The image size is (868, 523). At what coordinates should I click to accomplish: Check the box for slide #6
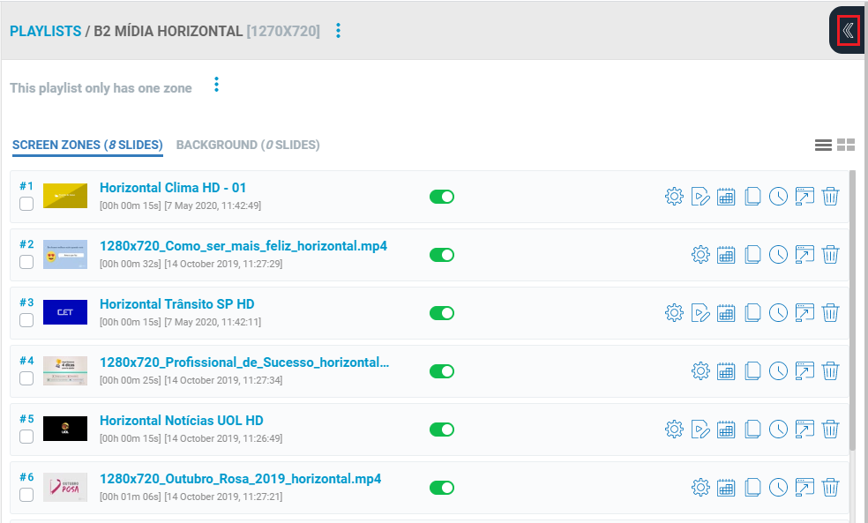[x=26, y=494]
